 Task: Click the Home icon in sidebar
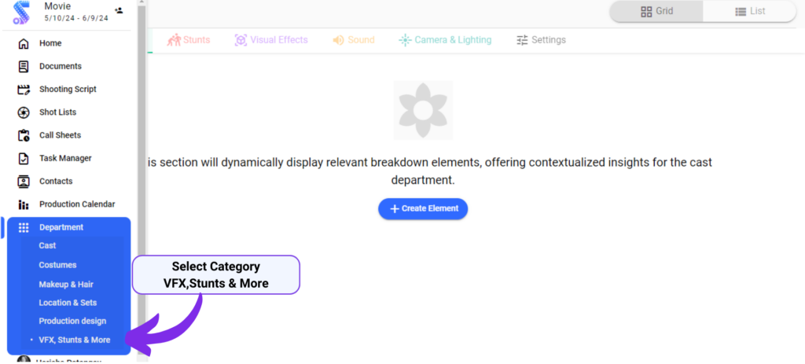pos(24,43)
